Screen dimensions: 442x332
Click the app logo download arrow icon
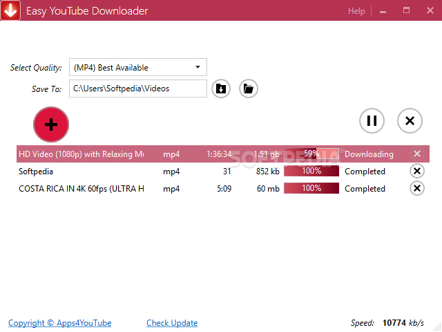pyautogui.click(x=10, y=10)
